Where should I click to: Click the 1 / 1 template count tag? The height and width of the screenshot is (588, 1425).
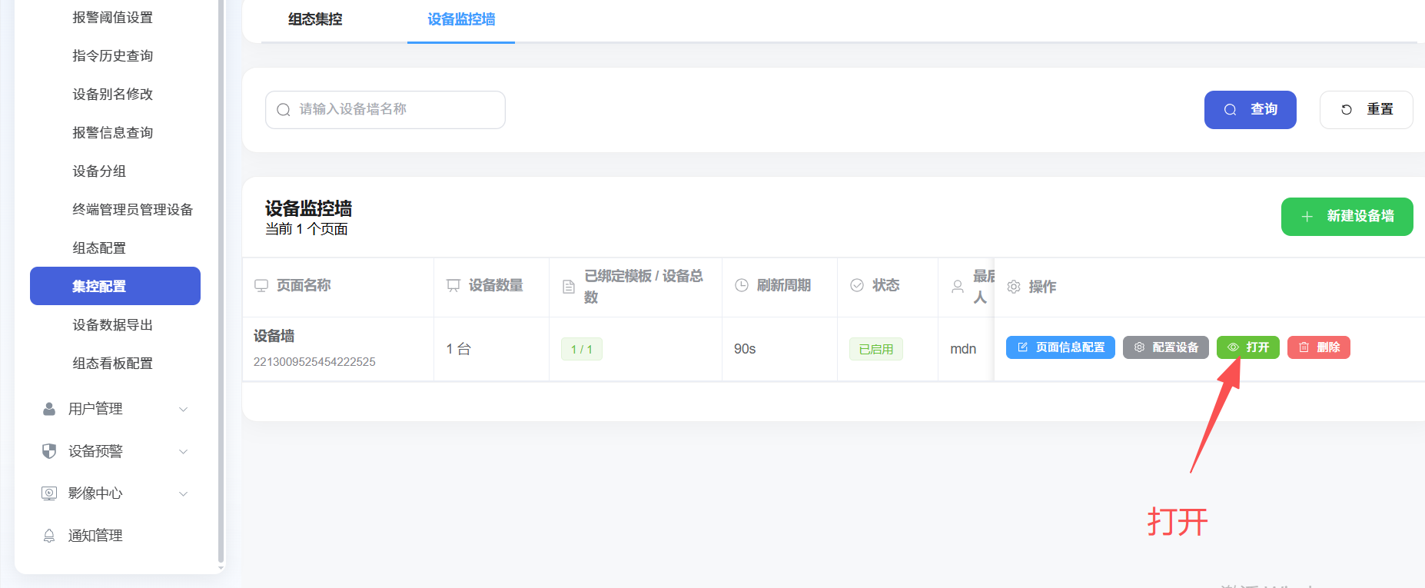point(582,349)
